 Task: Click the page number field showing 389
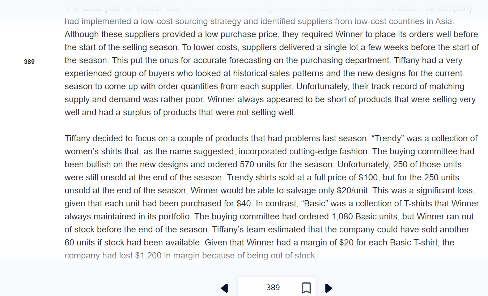[273, 288]
